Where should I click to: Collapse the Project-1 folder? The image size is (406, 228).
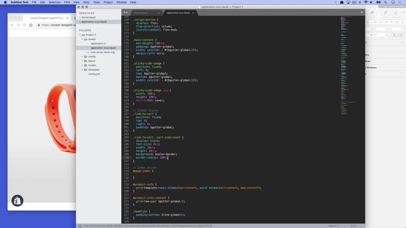80,35
